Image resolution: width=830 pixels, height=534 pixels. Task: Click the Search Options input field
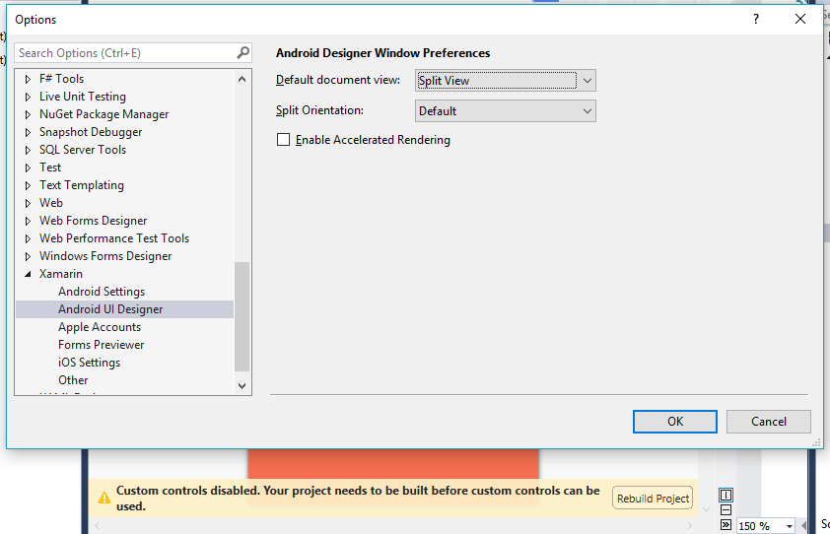coord(125,53)
